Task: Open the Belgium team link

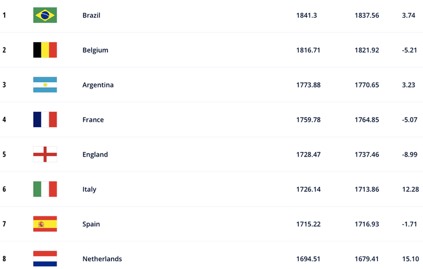Action: click(95, 50)
